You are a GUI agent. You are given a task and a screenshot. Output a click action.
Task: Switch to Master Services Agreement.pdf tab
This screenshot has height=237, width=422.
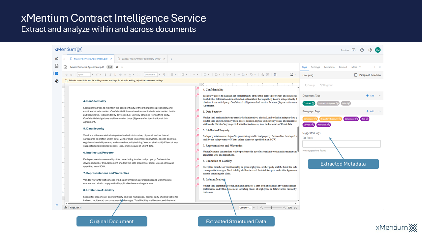[x=90, y=59]
